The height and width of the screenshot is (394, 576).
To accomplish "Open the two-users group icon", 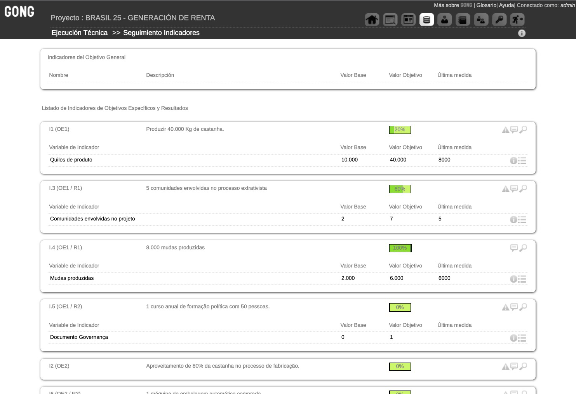I will pyautogui.click(x=481, y=19).
